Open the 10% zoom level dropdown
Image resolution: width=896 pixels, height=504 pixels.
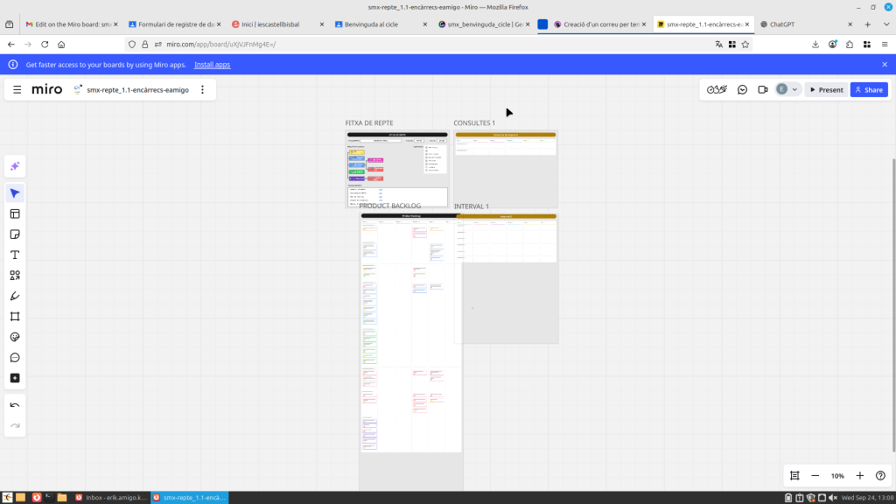click(837, 476)
